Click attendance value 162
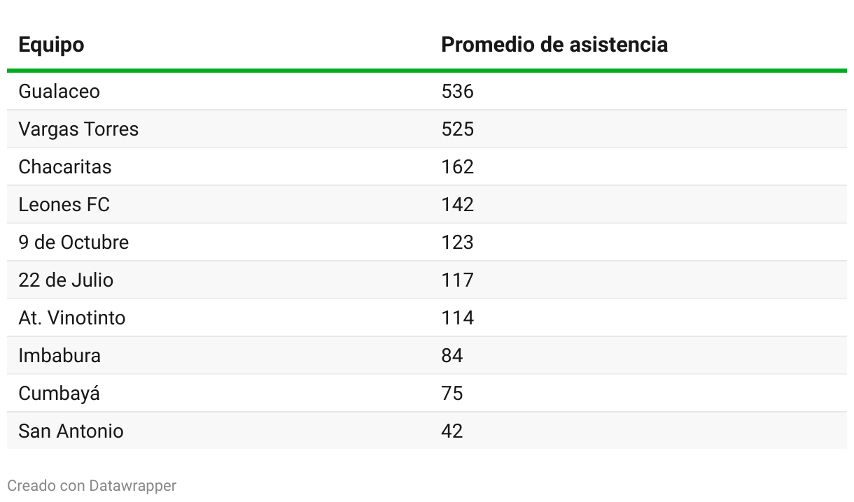 tap(458, 167)
